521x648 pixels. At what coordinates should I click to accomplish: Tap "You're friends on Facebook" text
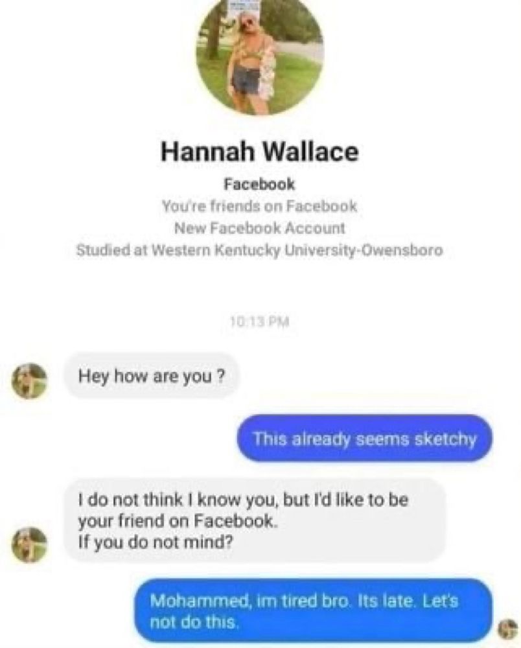point(259,206)
